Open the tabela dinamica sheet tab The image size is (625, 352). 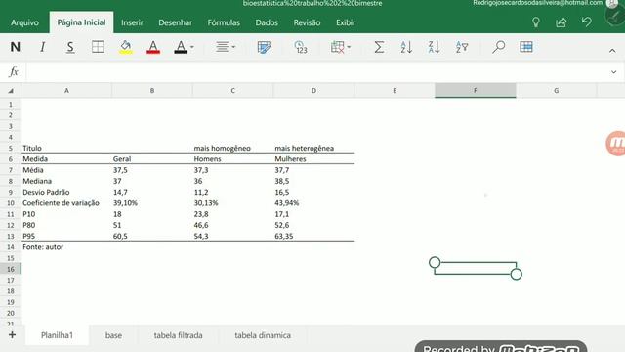pos(263,335)
